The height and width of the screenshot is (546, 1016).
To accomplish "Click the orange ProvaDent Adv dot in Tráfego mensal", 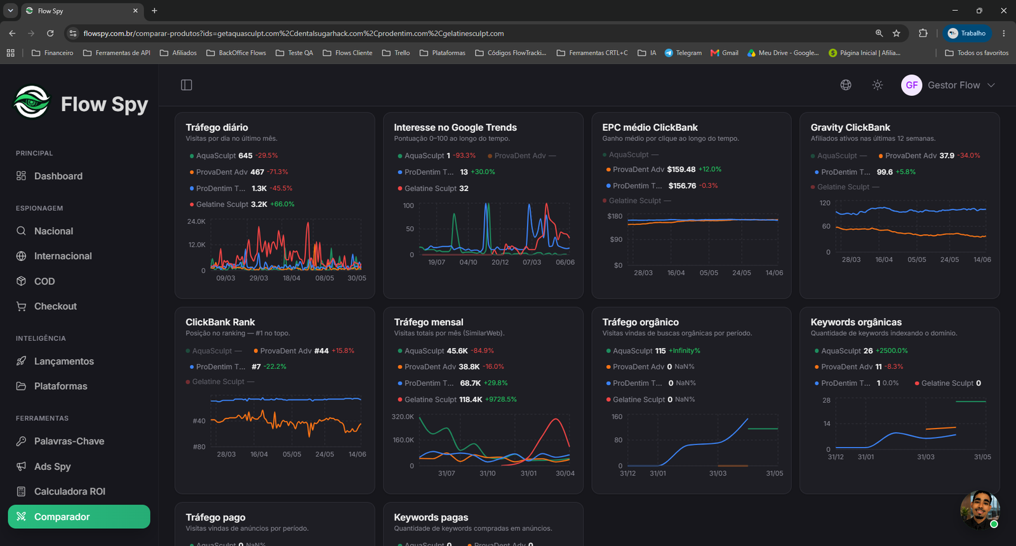I will (x=400, y=367).
